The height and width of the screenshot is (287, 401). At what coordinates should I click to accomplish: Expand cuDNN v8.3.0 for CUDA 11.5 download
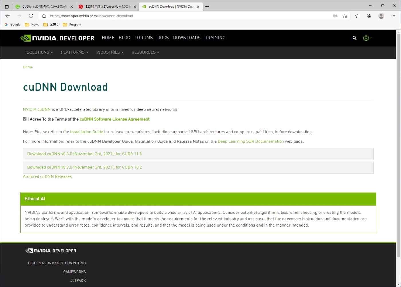coord(198,154)
